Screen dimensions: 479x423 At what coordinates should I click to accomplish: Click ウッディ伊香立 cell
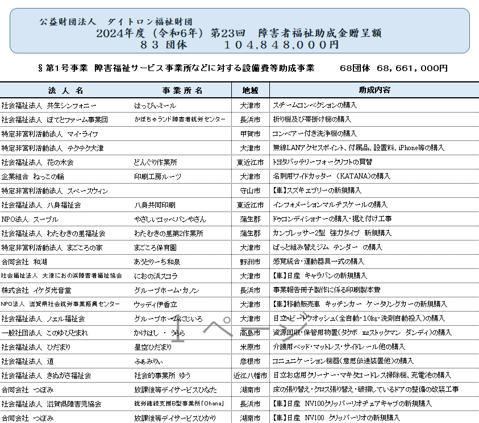pos(156,305)
